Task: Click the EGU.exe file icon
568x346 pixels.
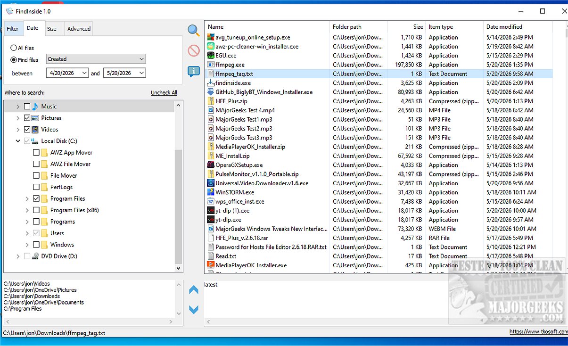Action: coord(211,56)
